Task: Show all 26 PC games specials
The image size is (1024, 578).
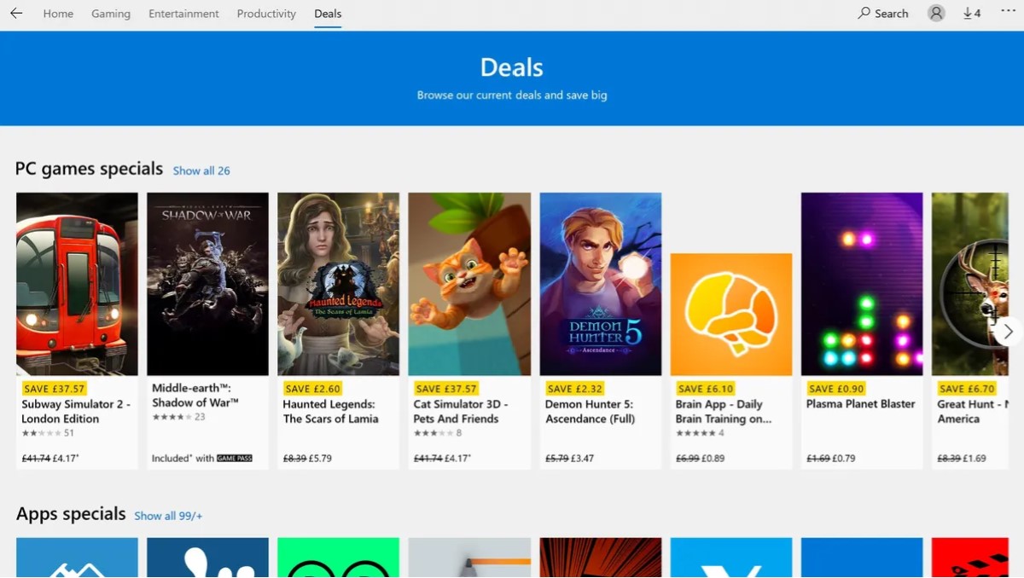Action: coord(201,170)
